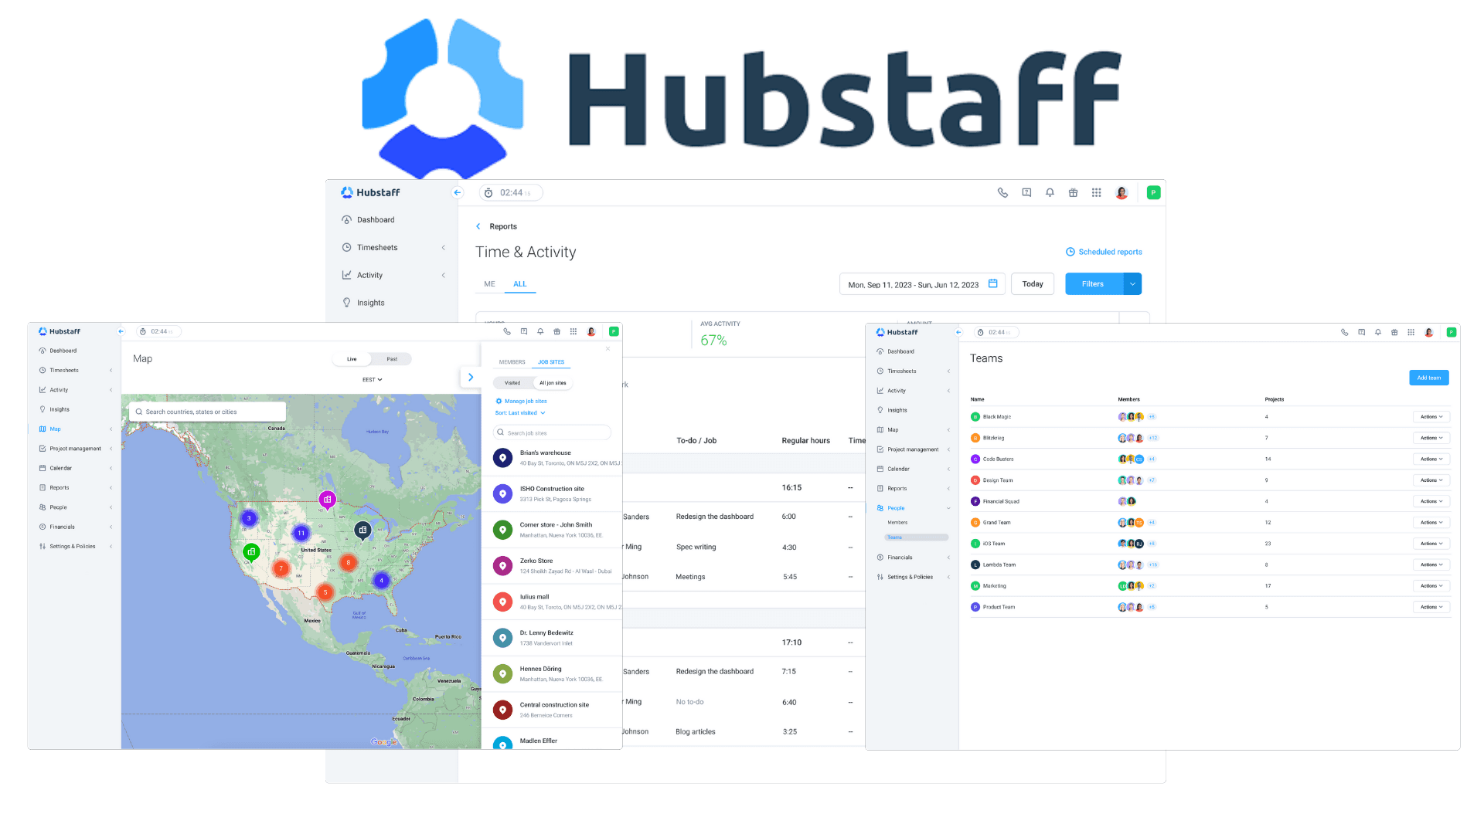Switch to the JOB SITES tab in map panel

(x=551, y=362)
